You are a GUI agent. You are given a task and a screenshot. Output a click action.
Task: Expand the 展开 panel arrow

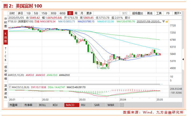click(x=177, y=13)
